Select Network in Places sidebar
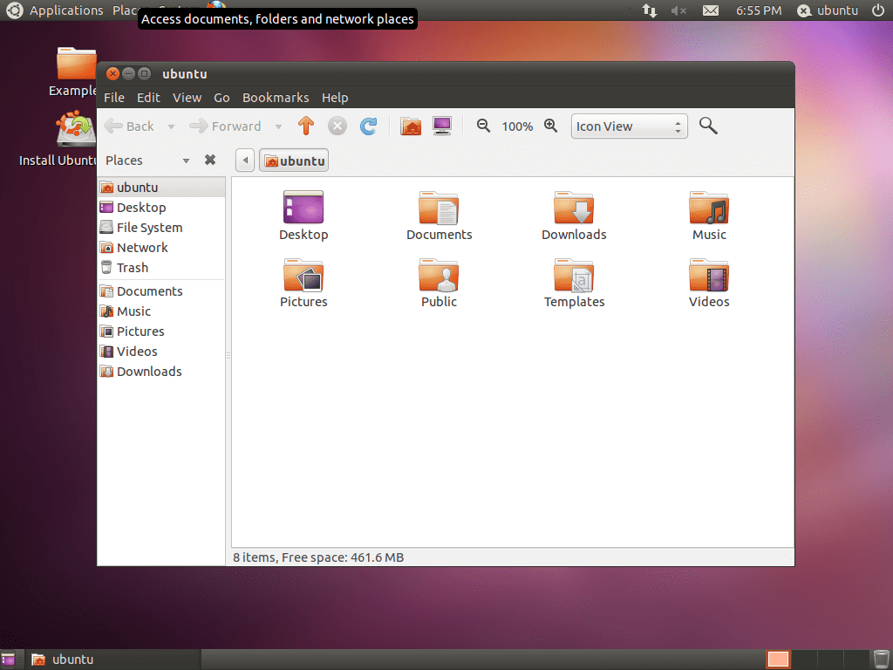Screen dimensions: 893x670 pos(161,247)
